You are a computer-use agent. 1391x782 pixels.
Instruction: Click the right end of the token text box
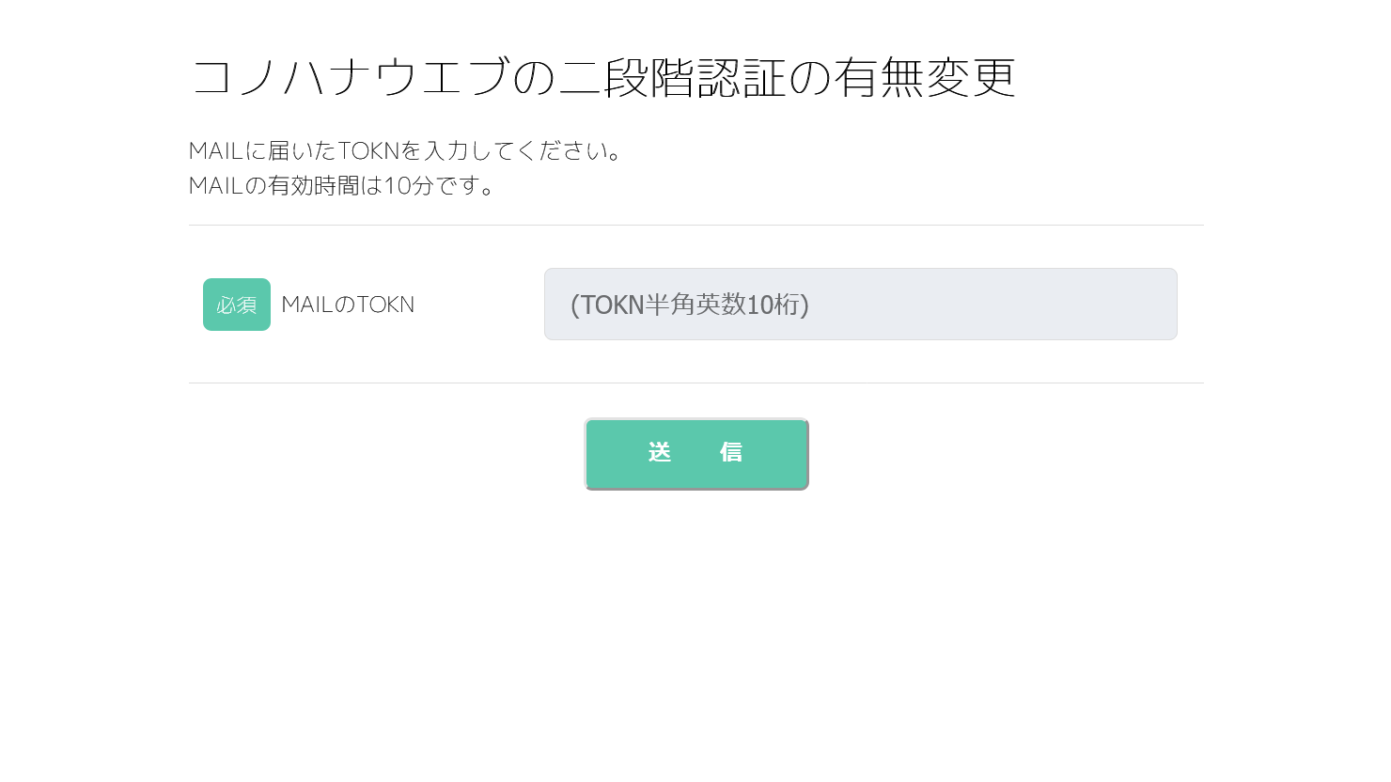1161,305
